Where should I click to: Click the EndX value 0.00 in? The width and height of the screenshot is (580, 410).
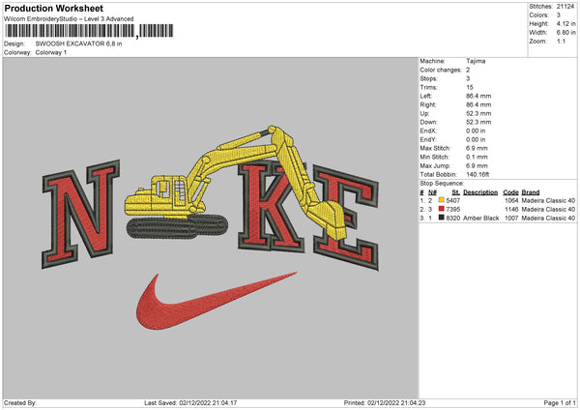[476, 131]
